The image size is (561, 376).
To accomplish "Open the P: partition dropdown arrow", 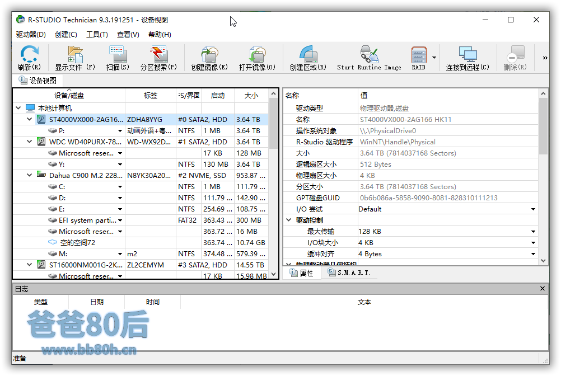I will [x=120, y=131].
